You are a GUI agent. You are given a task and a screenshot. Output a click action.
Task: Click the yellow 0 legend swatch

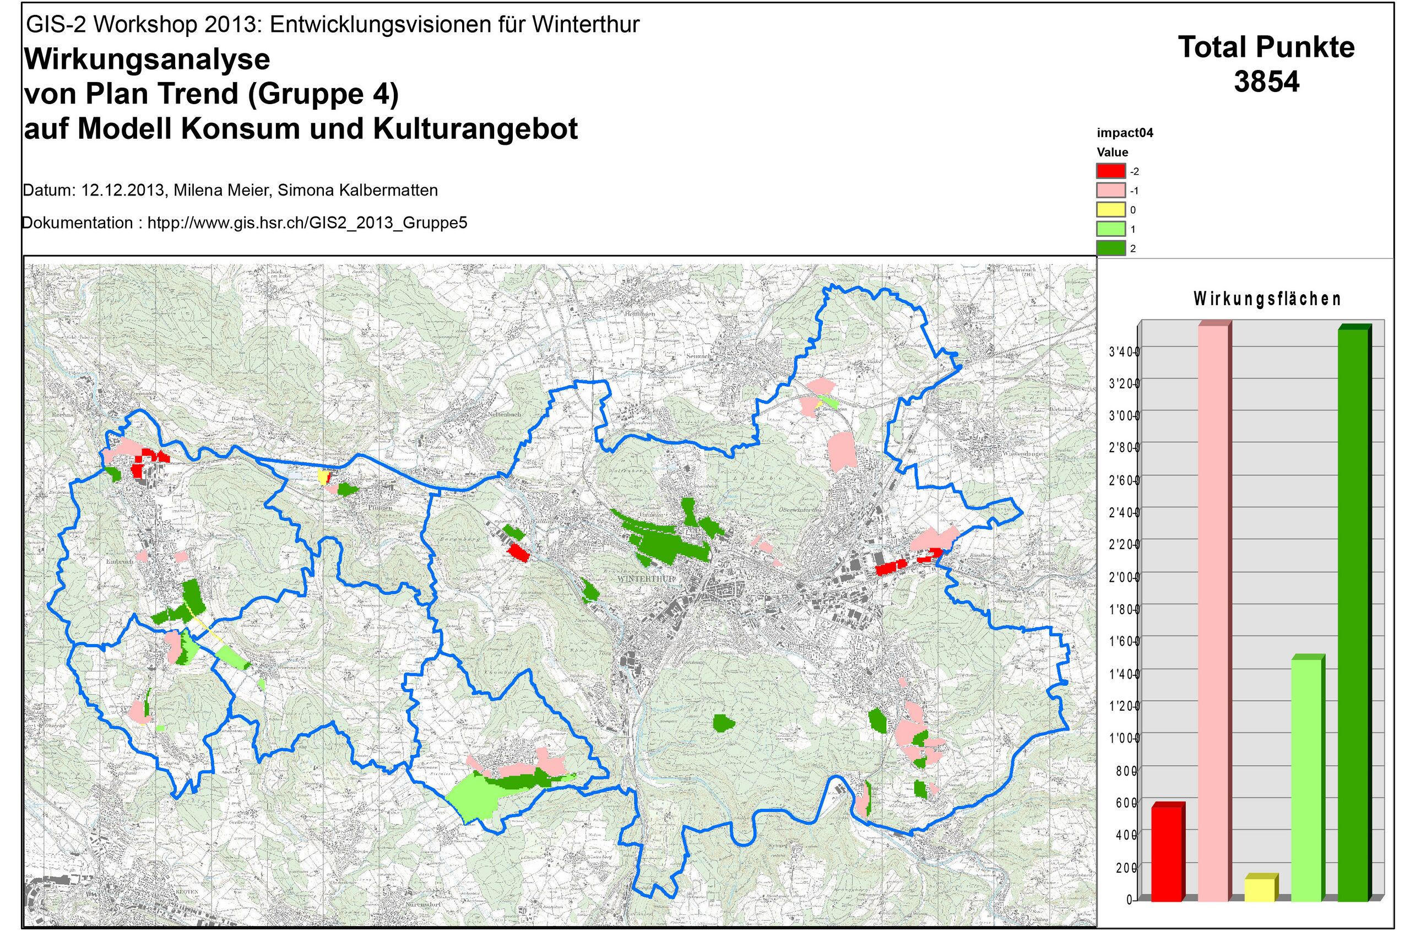tap(1110, 209)
